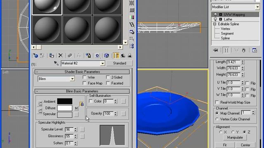The width and height of the screenshot is (264, 148).
Task: Click Make Material Copy icon
Action: [x=70, y=55]
